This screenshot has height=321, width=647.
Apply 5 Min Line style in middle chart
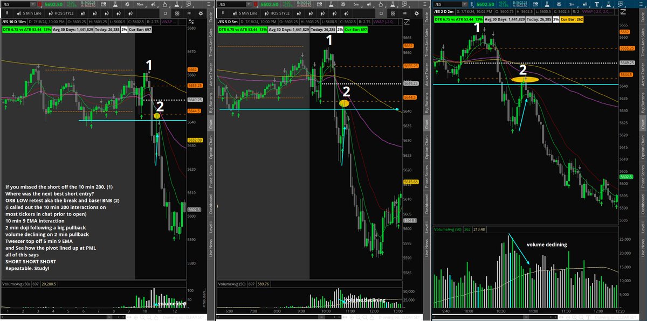tap(245, 13)
